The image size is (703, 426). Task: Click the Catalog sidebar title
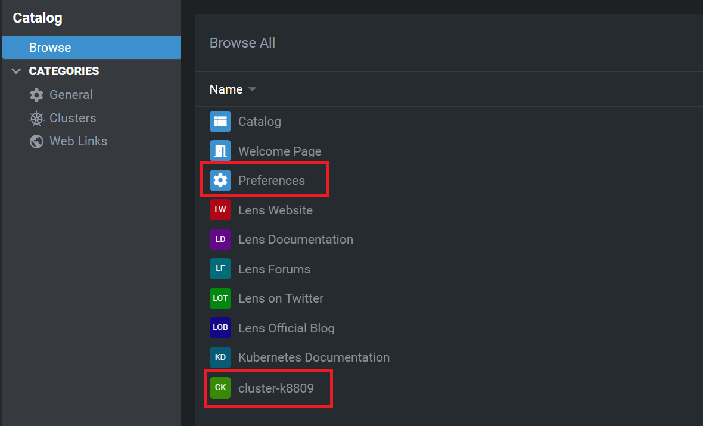click(38, 18)
